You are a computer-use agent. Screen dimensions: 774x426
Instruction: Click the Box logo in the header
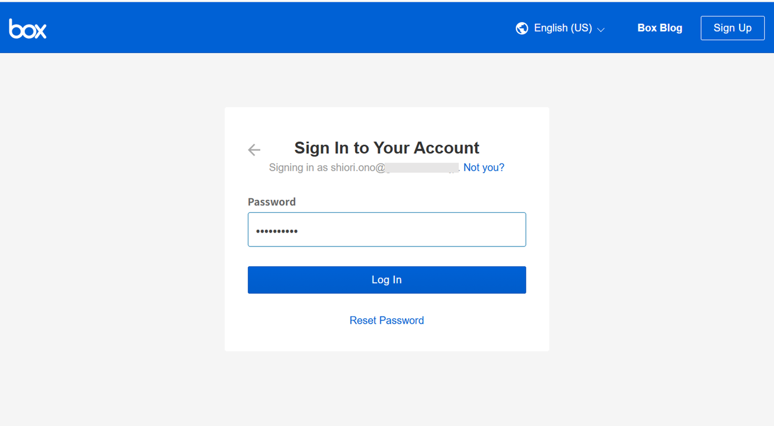28,29
